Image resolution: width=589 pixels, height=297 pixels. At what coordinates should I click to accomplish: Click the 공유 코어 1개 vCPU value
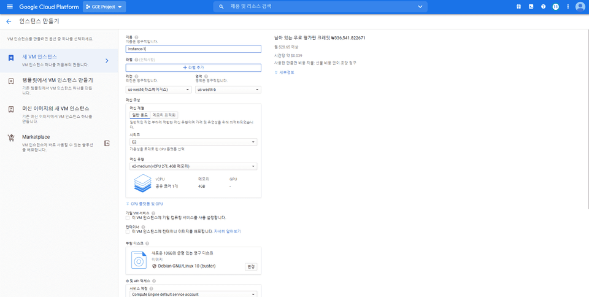[166, 186]
